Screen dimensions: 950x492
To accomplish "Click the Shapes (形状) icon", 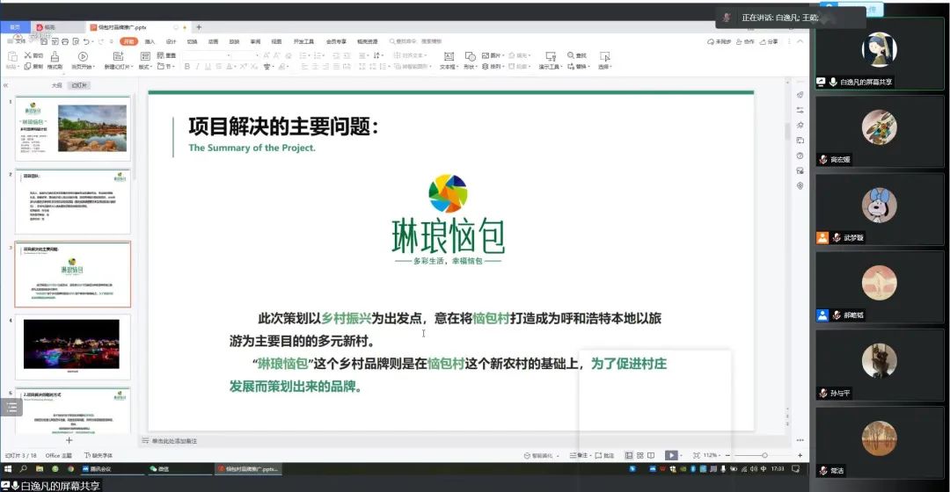I will coord(470,56).
